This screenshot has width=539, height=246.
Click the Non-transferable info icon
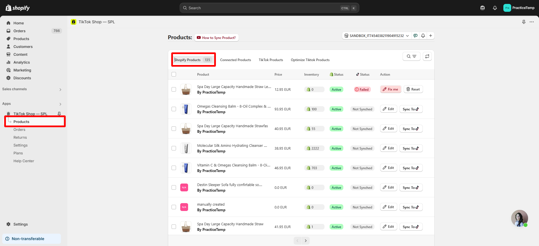click(x=7, y=239)
